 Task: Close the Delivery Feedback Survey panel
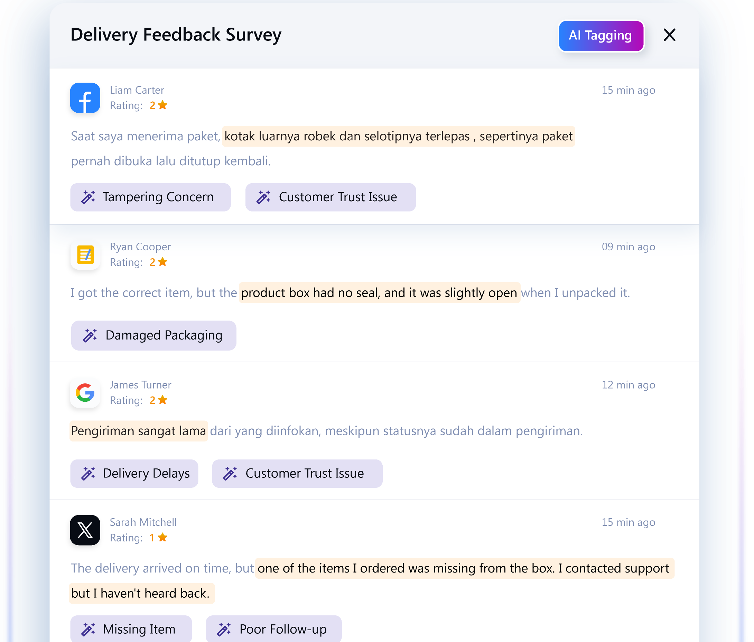point(669,35)
